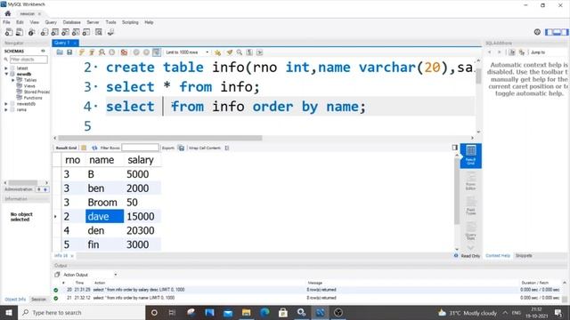The width and height of the screenshot is (570, 320).
Task: Click the rno column header
Action: coord(73,160)
